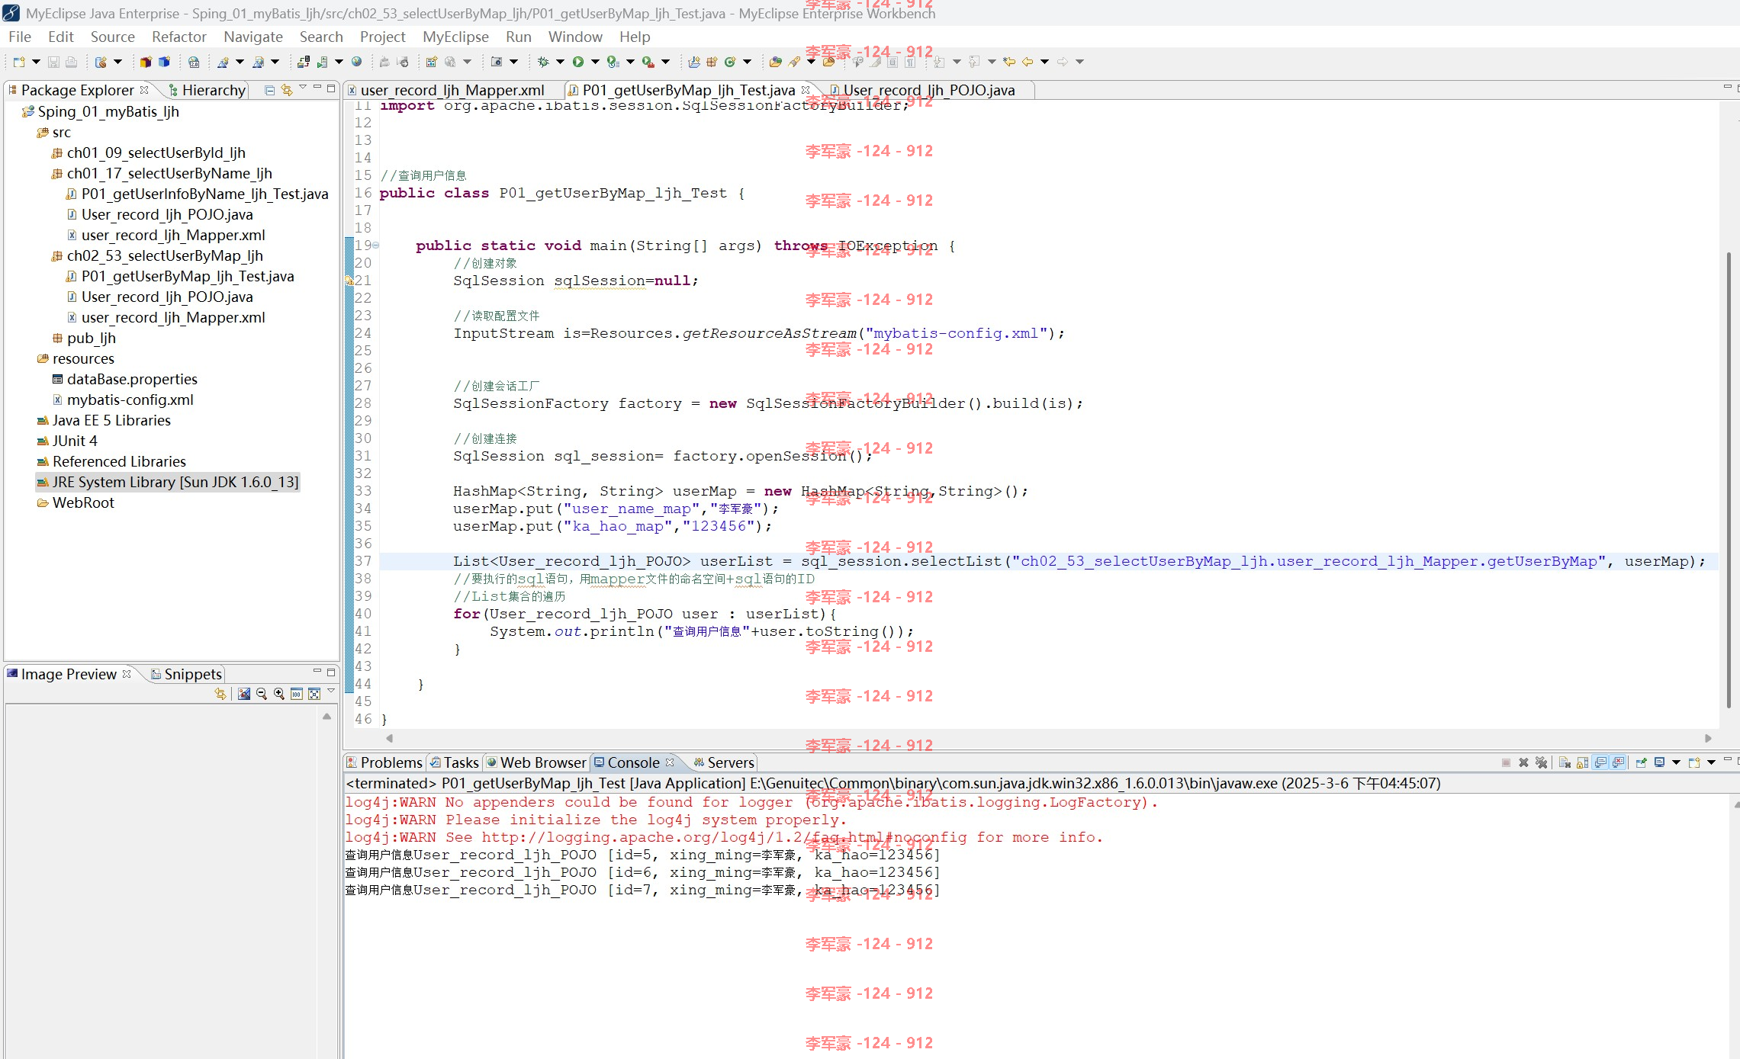Click Zoom Out magnifier in Image Preview

tap(262, 694)
